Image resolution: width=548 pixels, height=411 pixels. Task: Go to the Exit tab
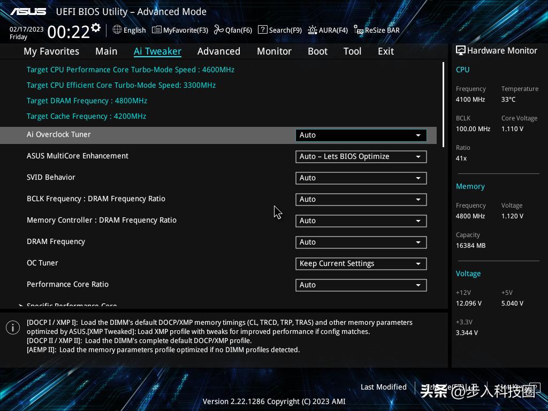(x=386, y=51)
